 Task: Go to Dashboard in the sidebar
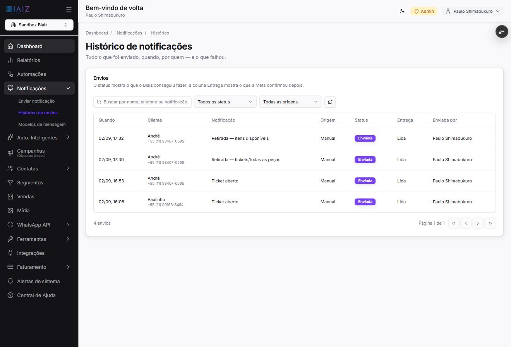[x=39, y=46]
